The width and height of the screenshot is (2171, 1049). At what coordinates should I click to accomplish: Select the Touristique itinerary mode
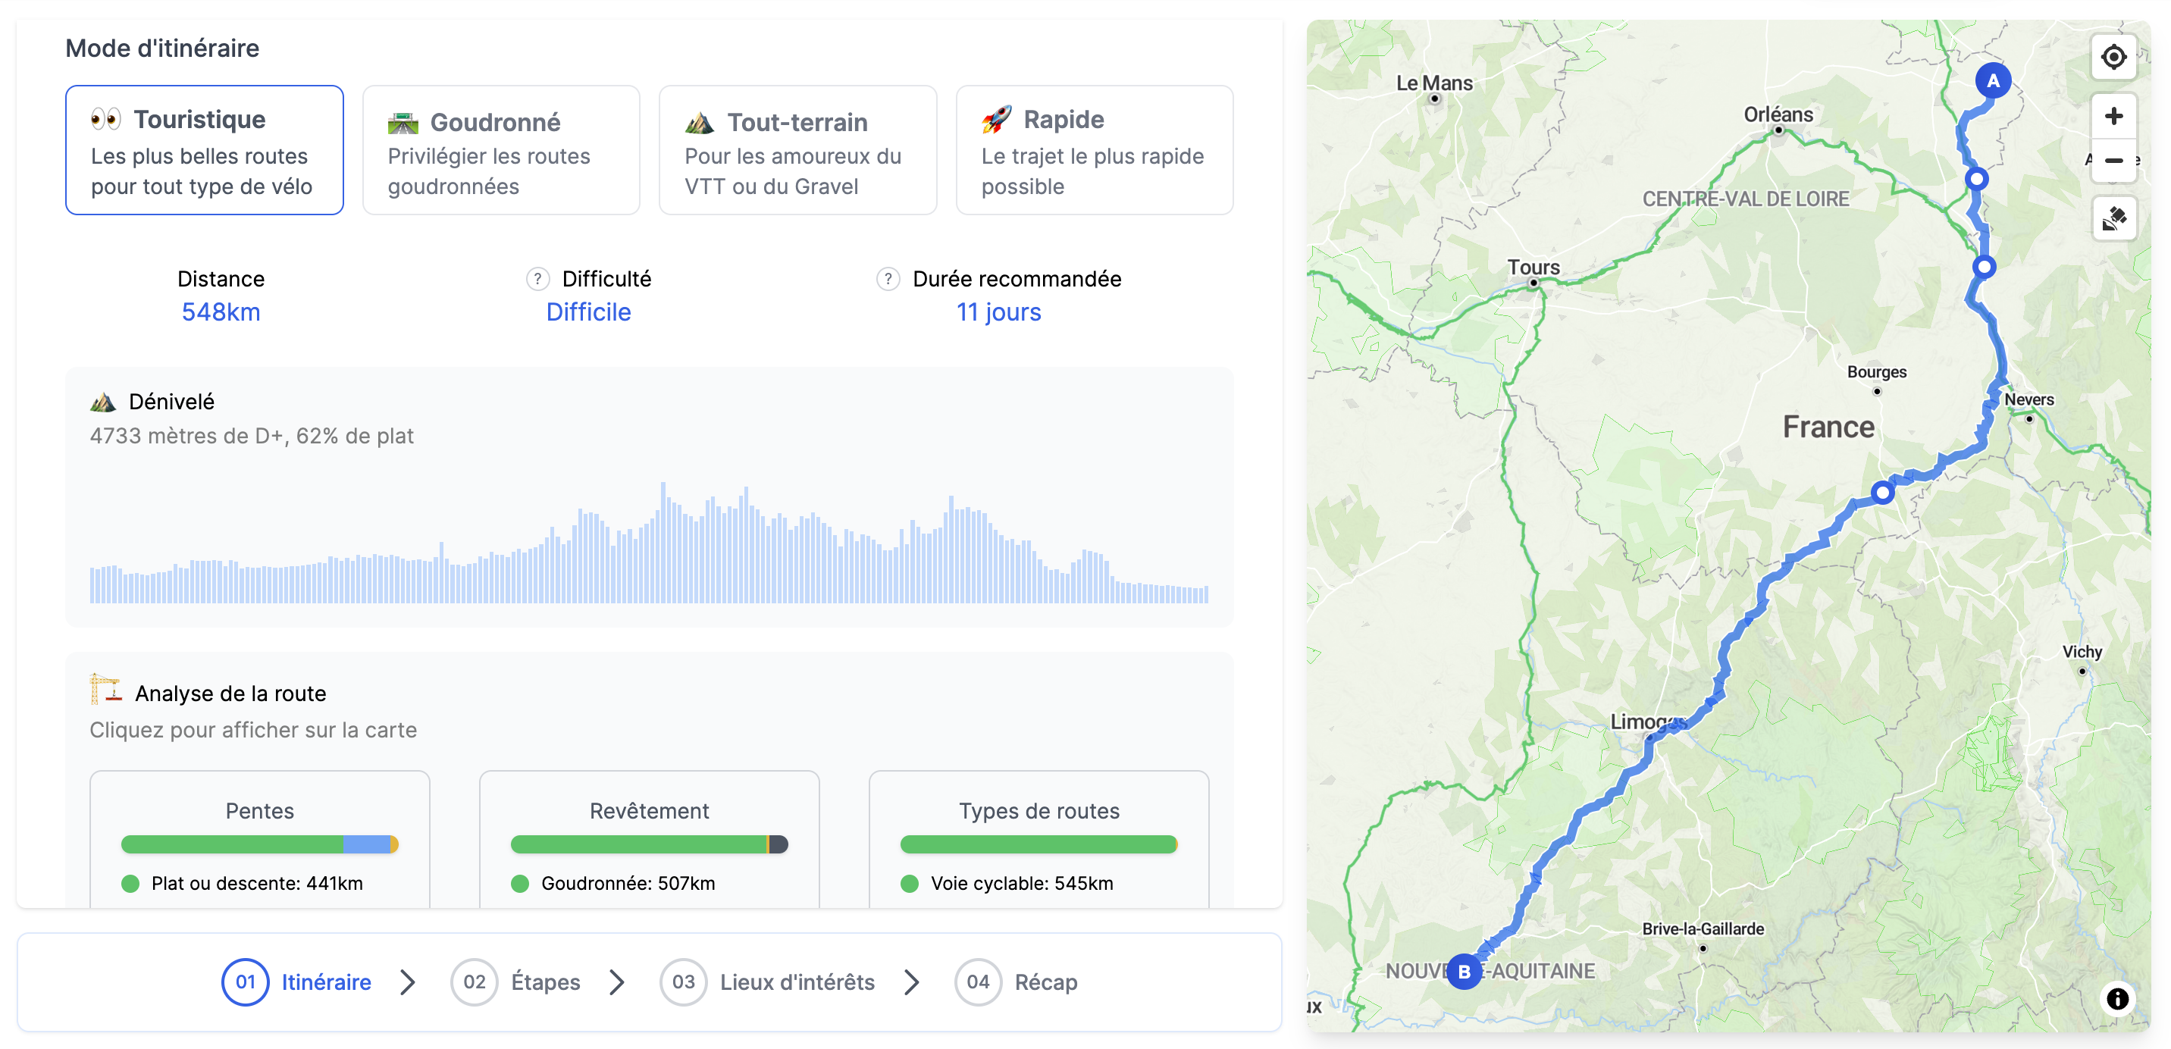(204, 150)
